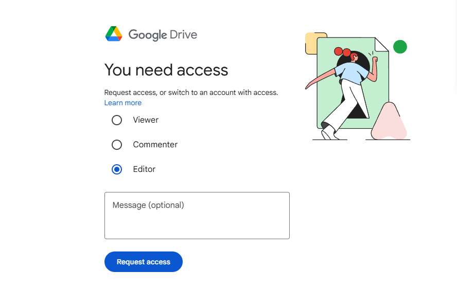Click the Request access button

click(144, 262)
